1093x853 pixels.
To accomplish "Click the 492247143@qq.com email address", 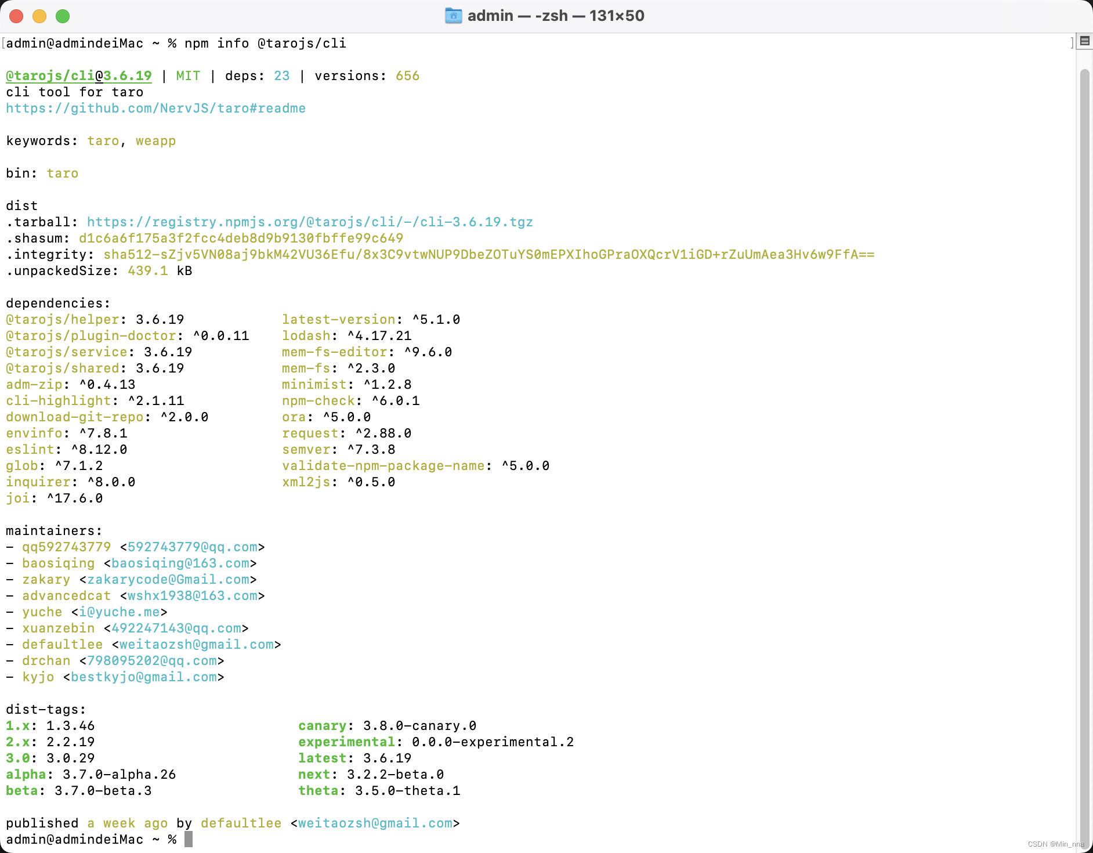I will [176, 628].
